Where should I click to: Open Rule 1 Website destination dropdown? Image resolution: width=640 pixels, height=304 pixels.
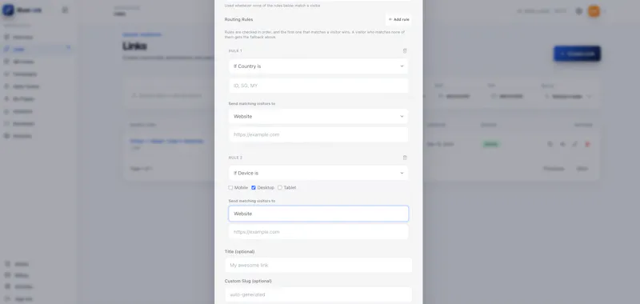pyautogui.click(x=318, y=116)
